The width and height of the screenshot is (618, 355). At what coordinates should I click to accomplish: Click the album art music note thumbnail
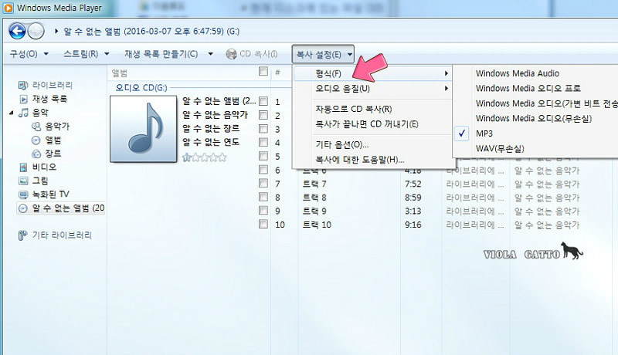144,129
